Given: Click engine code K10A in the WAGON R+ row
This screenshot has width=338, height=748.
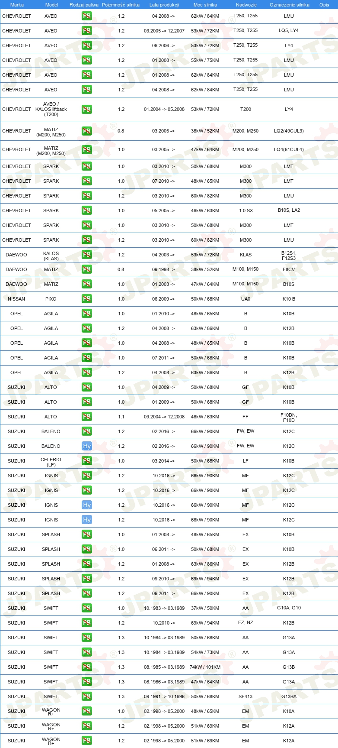Looking at the screenshot, I should coord(289,711).
